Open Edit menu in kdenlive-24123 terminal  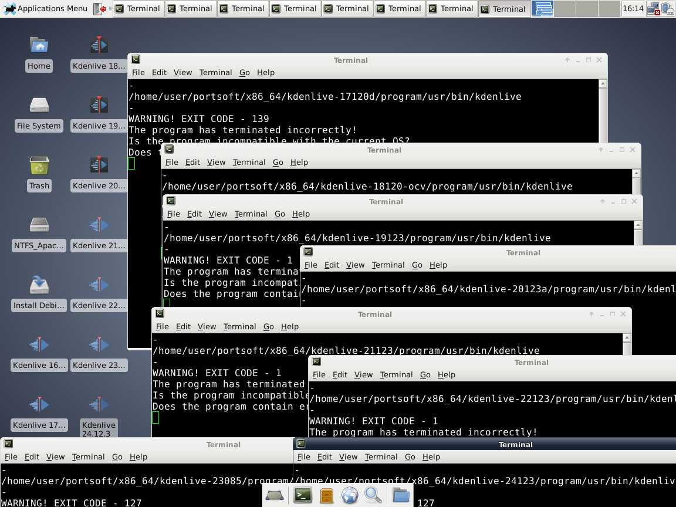325,457
